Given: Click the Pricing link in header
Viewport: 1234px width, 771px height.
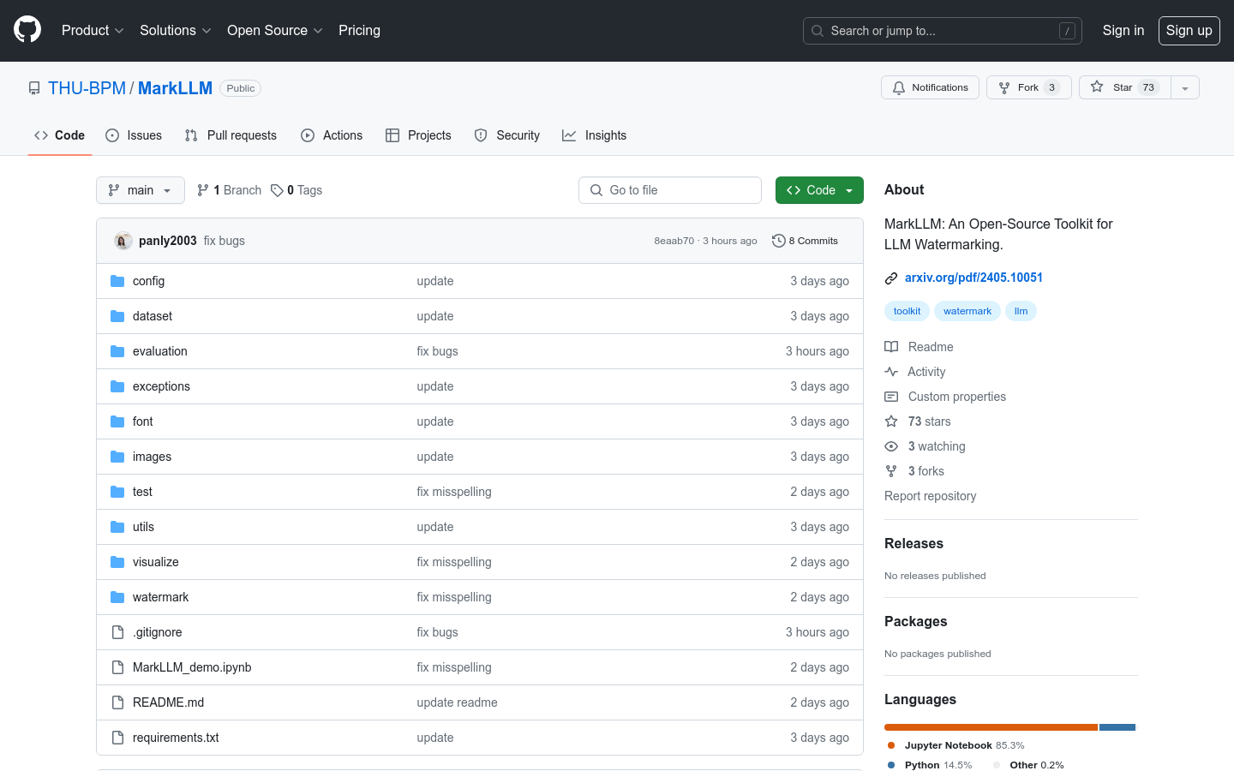Looking at the screenshot, I should [359, 30].
